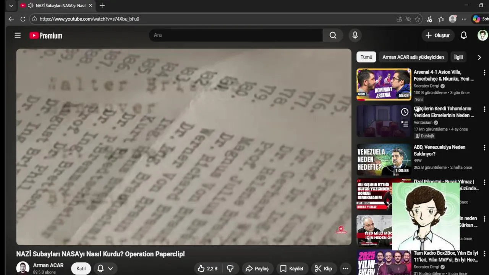Select the İlgili filter chip
Image resolution: width=489 pixels, height=275 pixels.
tap(458, 57)
